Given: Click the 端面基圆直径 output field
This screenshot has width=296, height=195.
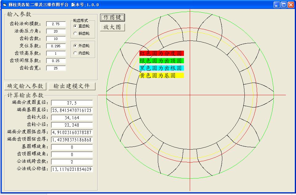Looking at the screenshot, I should pos(72,110).
